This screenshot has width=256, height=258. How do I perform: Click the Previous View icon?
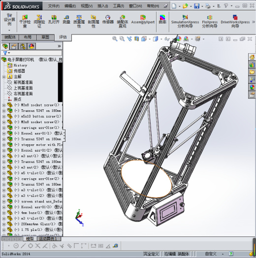click(x=129, y=39)
